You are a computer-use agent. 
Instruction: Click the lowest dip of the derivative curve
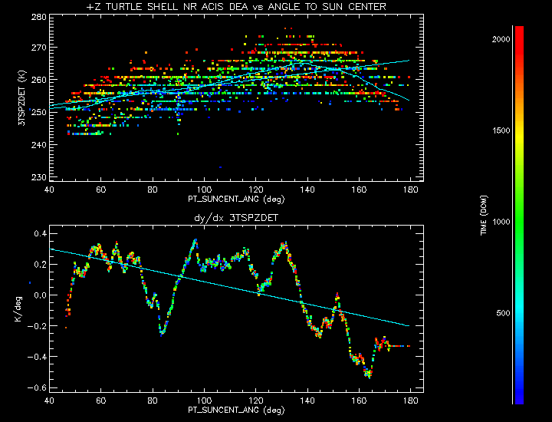pyautogui.click(x=370, y=376)
